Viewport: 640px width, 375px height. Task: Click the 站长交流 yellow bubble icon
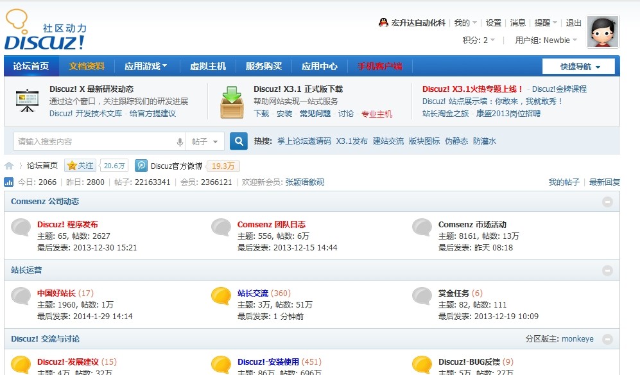pos(221,296)
